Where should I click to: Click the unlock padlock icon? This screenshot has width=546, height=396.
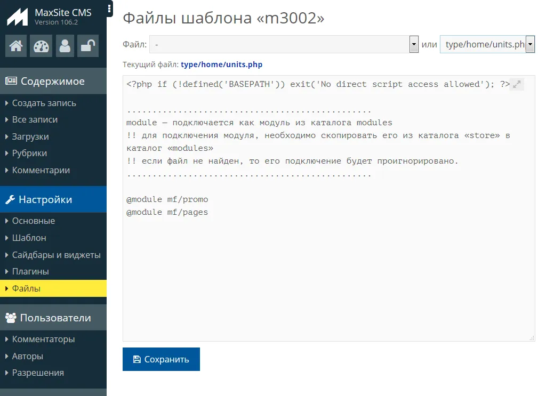tap(88, 46)
